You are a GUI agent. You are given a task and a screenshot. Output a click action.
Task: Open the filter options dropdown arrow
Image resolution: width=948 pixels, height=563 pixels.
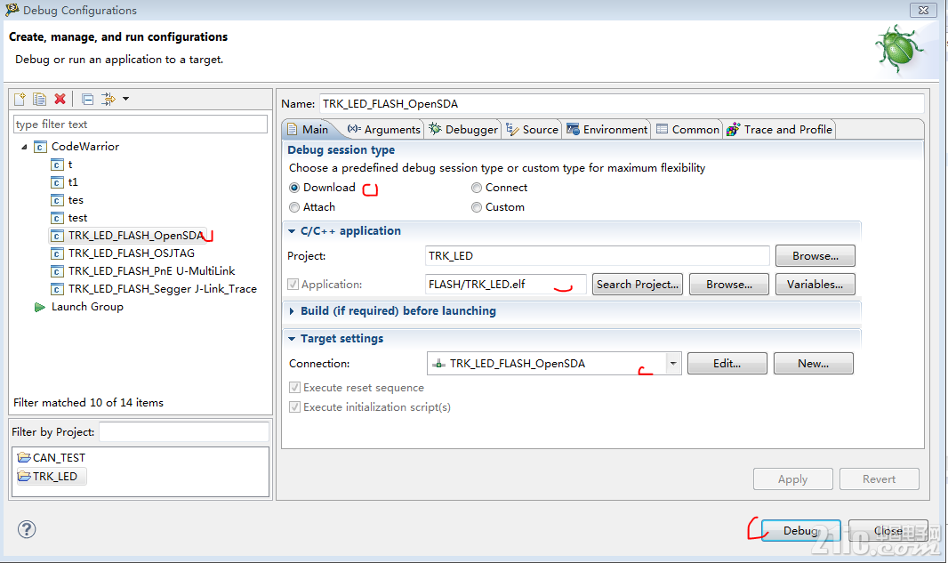pyautogui.click(x=125, y=99)
